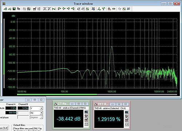Click bottom arrows icon in CT Reading window

click(x=86, y=124)
